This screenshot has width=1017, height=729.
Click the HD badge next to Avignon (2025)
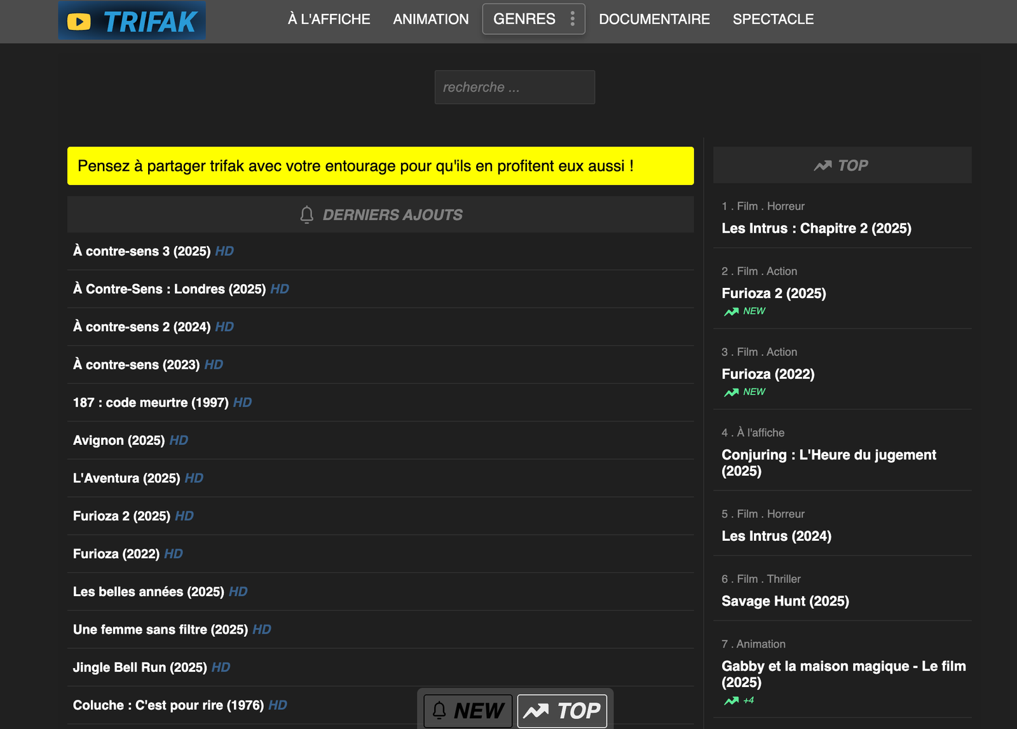point(179,440)
